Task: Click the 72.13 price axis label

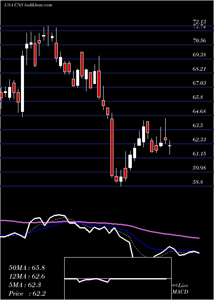Action: tap(199, 22)
